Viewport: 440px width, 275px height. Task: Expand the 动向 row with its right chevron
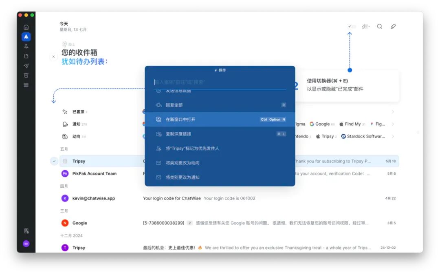pos(393,137)
